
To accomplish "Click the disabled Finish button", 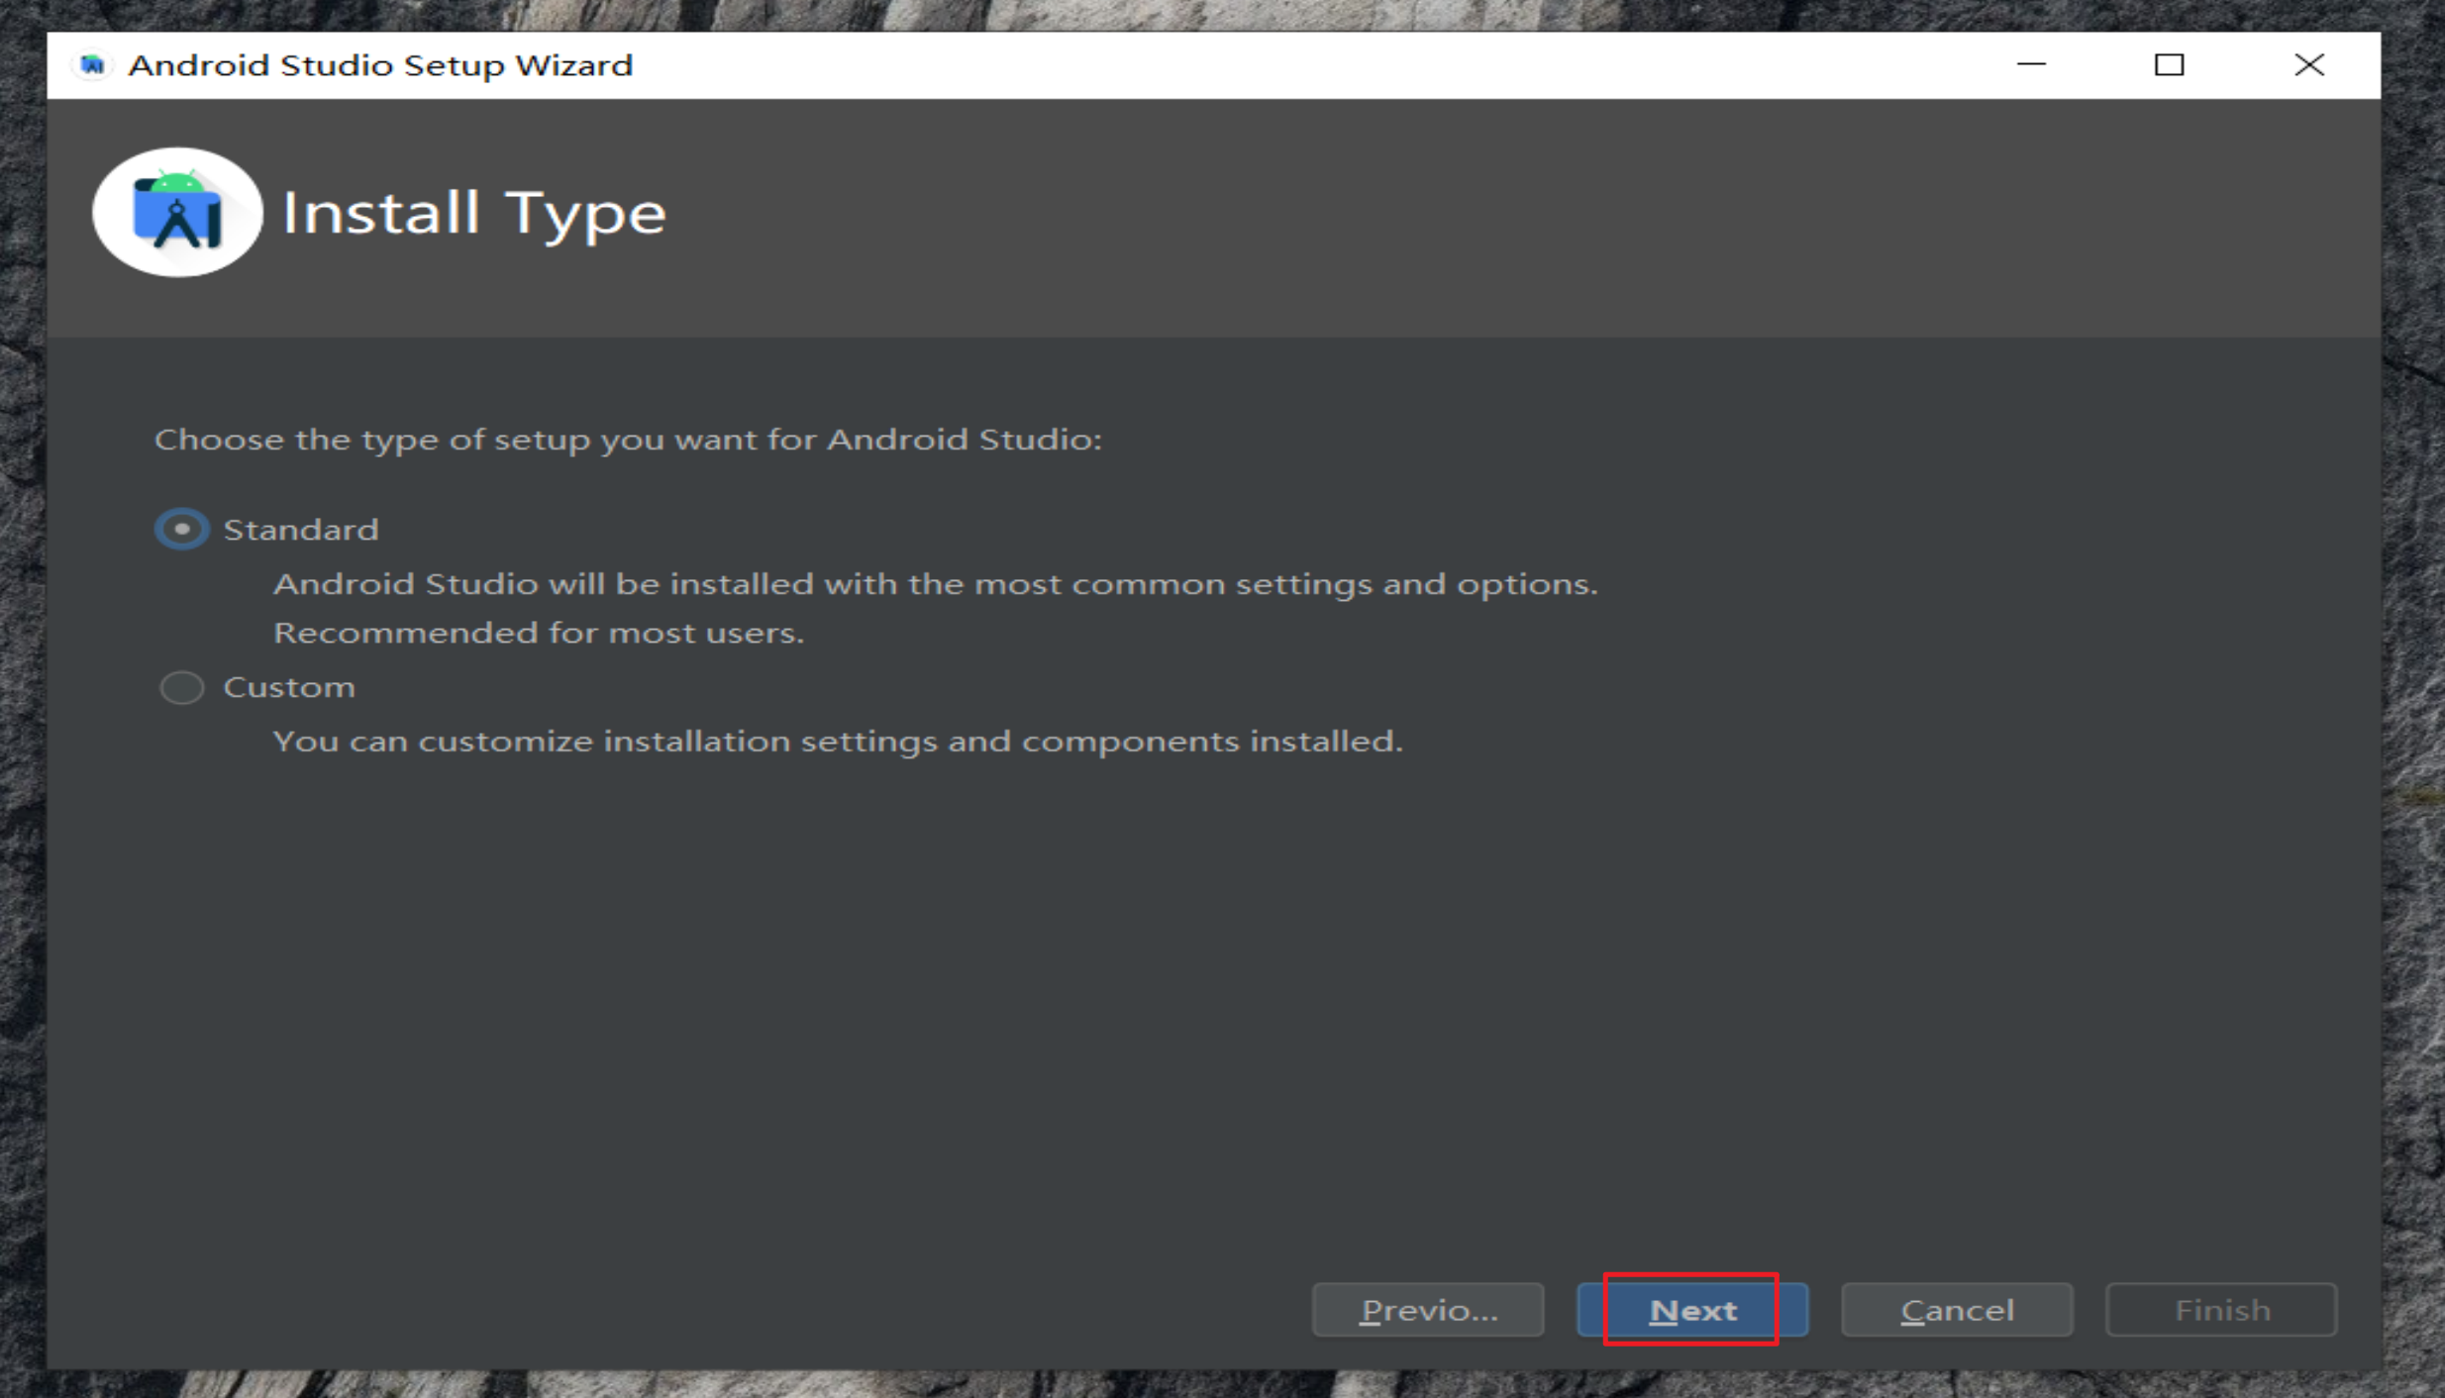I will point(2221,1309).
